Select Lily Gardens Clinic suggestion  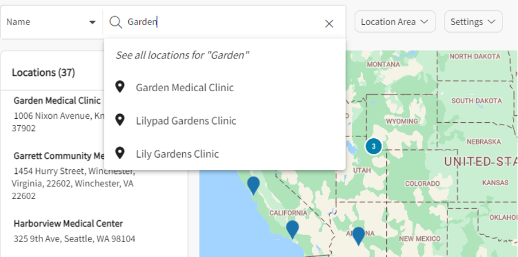pos(177,154)
